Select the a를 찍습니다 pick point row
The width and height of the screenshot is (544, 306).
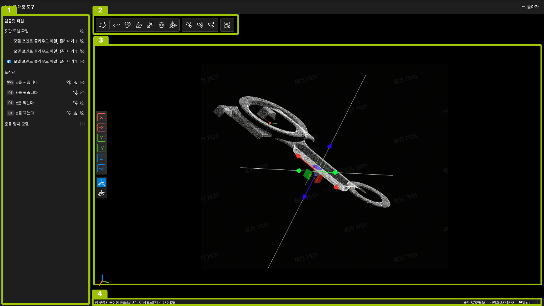tap(45, 82)
